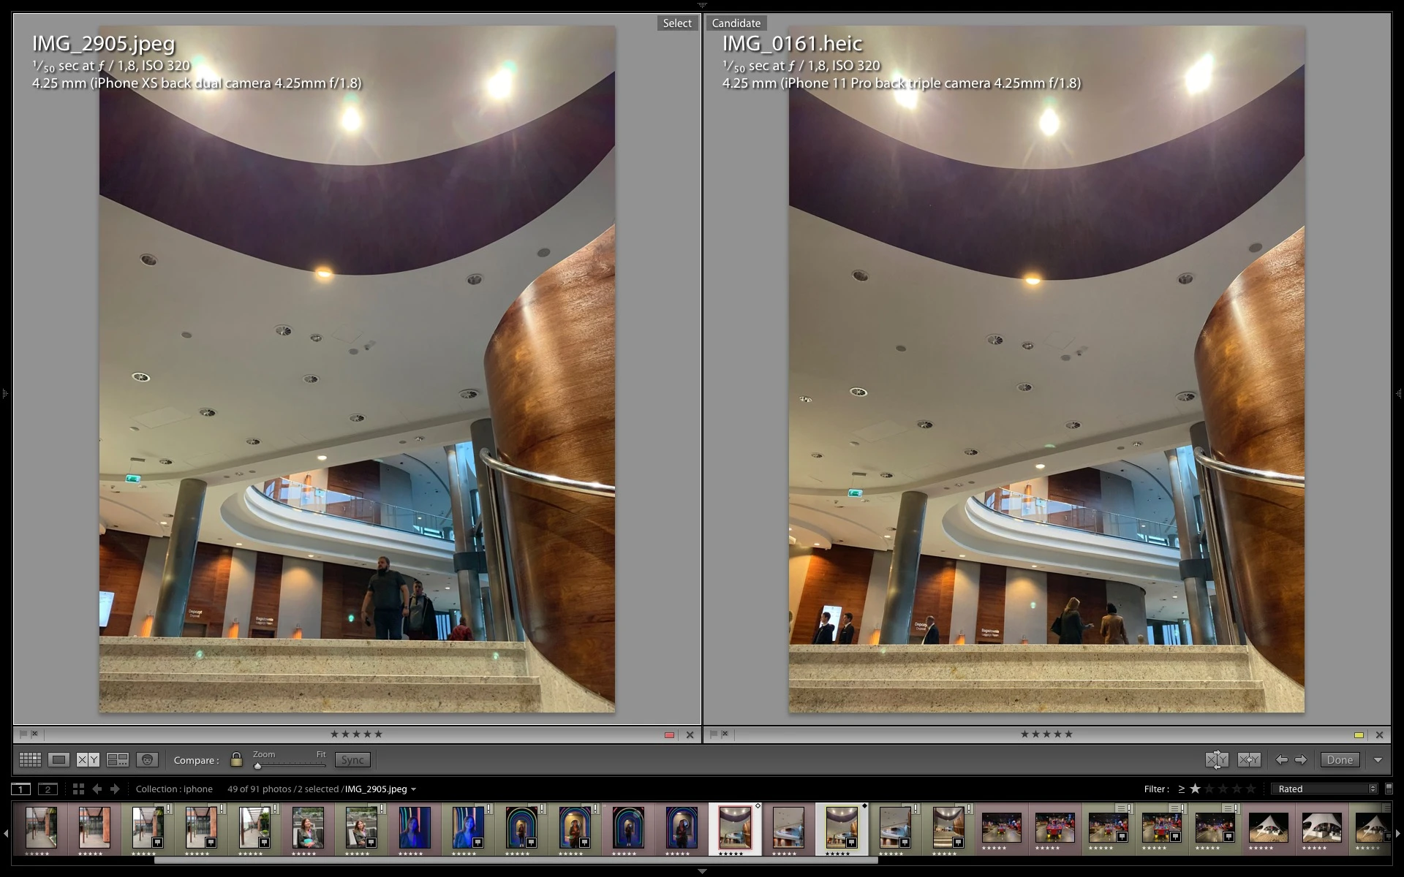This screenshot has height=877, width=1404.
Task: Move the filmstrip left with arrow
Action: click(x=5, y=833)
